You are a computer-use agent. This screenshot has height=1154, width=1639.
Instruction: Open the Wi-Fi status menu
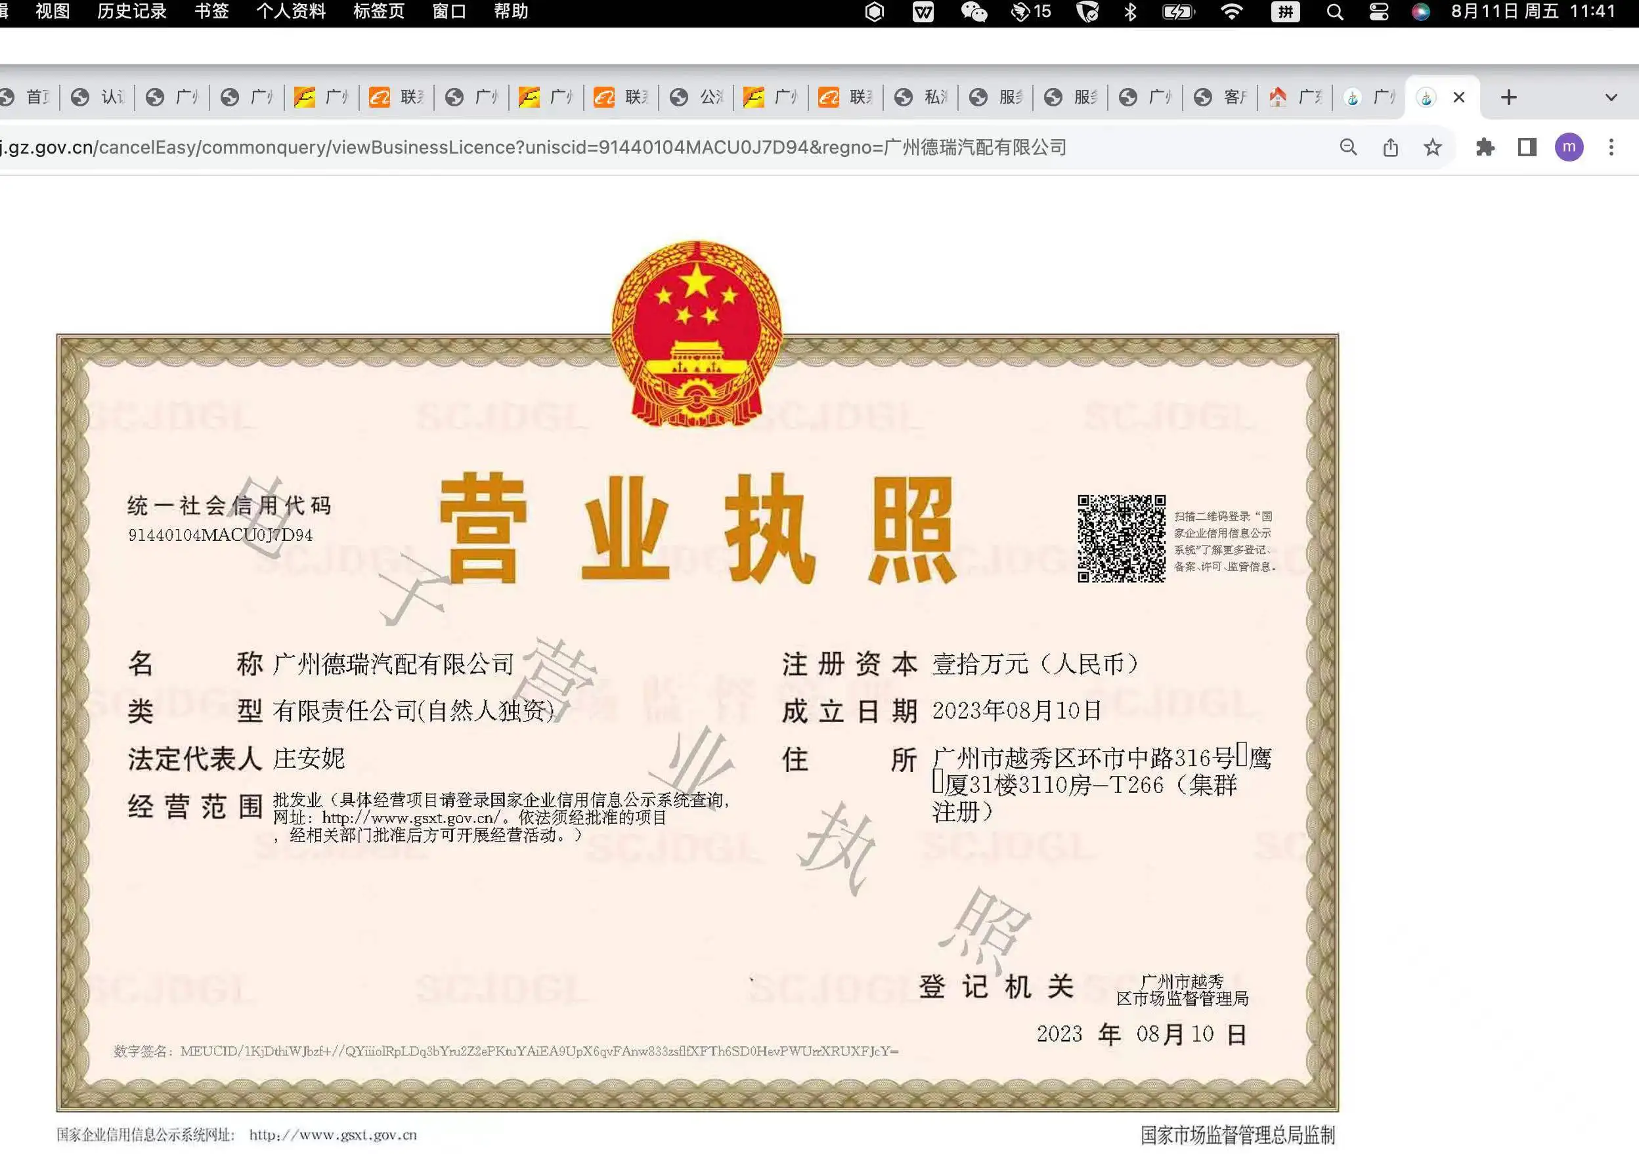(x=1231, y=12)
